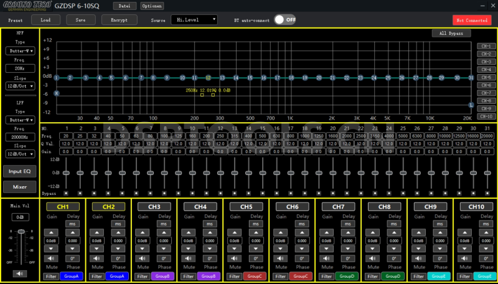The height and width of the screenshot is (284, 498).
Task: Click the HPF Freq 20Hz input field
Action: pyautogui.click(x=20, y=69)
